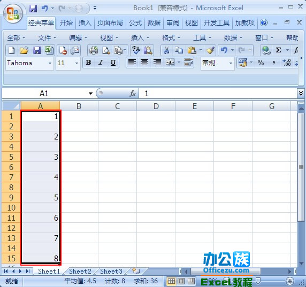Viewport: 306px width, 287px height.
Task: Toggle Italic formatting
Action: tap(101, 63)
